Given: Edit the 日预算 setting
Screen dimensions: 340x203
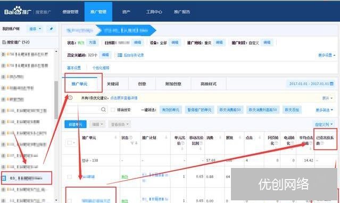Looking at the screenshot, I should [x=137, y=43].
